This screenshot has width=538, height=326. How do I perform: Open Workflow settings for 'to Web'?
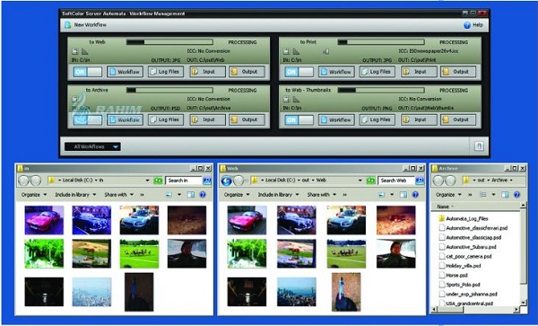click(x=125, y=72)
